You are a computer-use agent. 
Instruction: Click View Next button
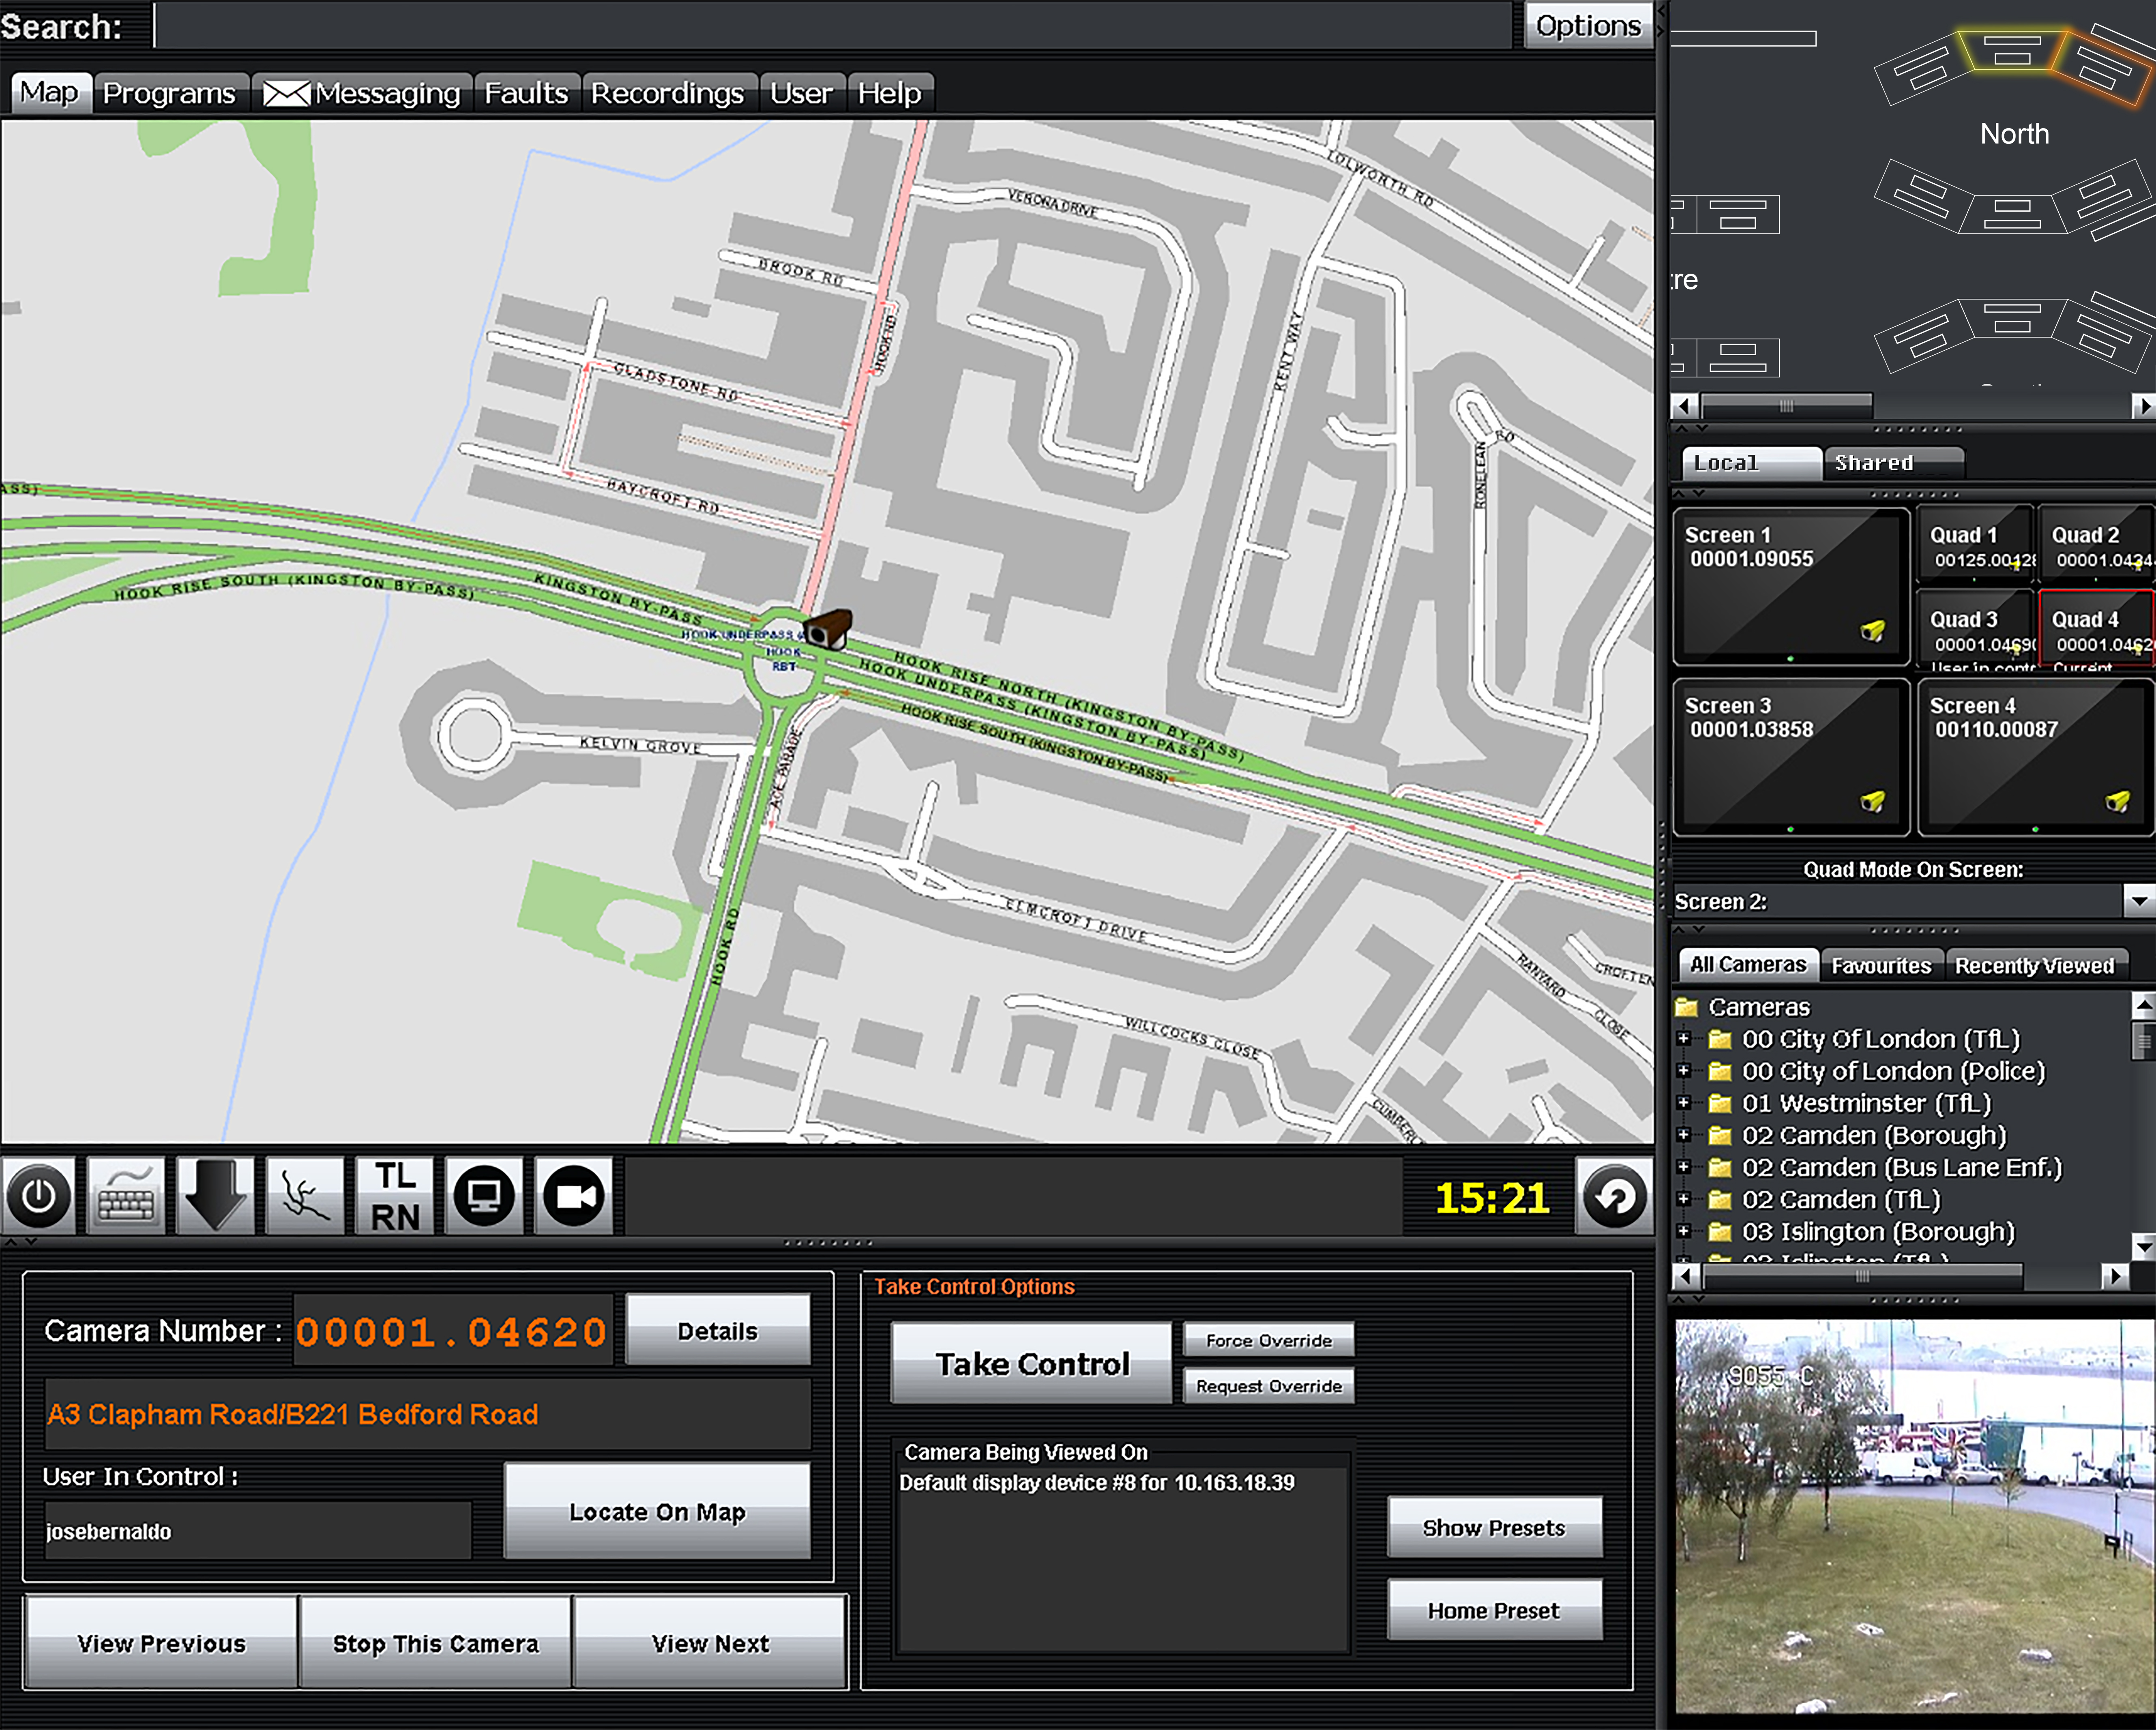pyautogui.click(x=710, y=1643)
